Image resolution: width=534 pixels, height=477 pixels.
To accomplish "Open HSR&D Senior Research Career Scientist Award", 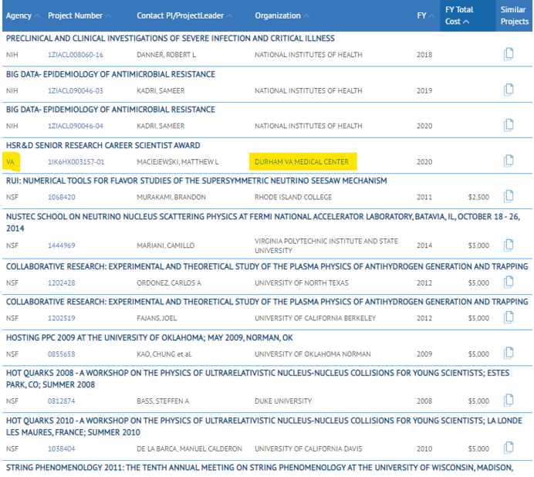I will [103, 145].
